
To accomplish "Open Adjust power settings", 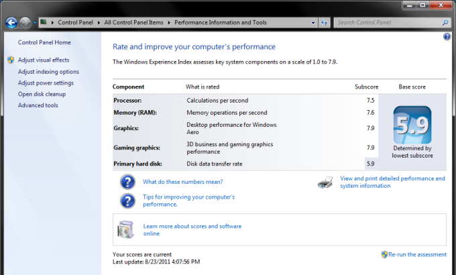I will [46, 83].
